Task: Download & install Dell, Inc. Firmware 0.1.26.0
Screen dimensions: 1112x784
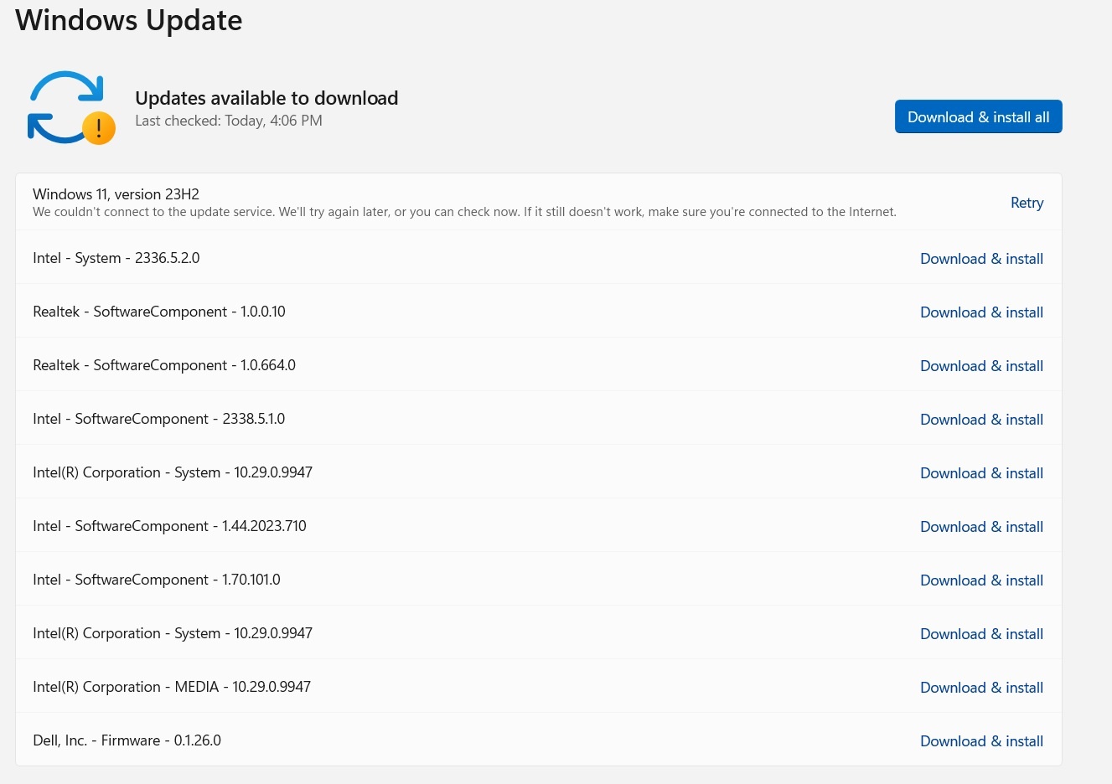Action: coord(981,741)
